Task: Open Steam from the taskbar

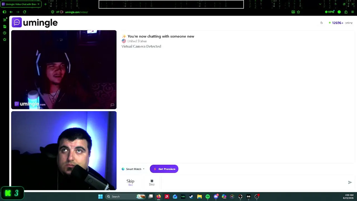Action: click(x=191, y=197)
